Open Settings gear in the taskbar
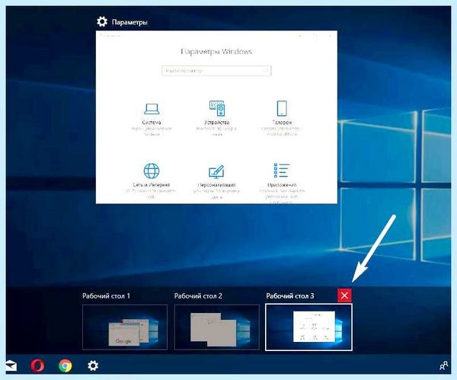 pyautogui.click(x=93, y=366)
